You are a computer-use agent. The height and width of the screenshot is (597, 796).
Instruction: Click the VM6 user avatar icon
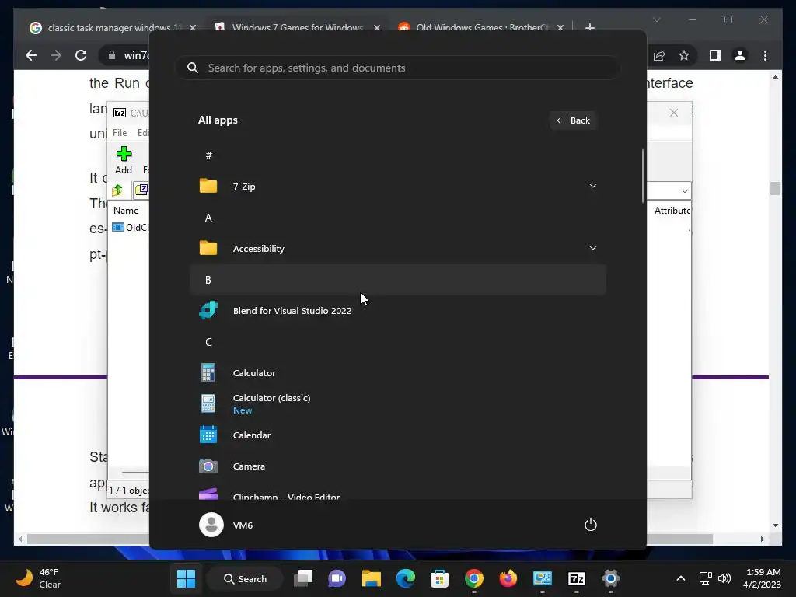pyautogui.click(x=211, y=525)
